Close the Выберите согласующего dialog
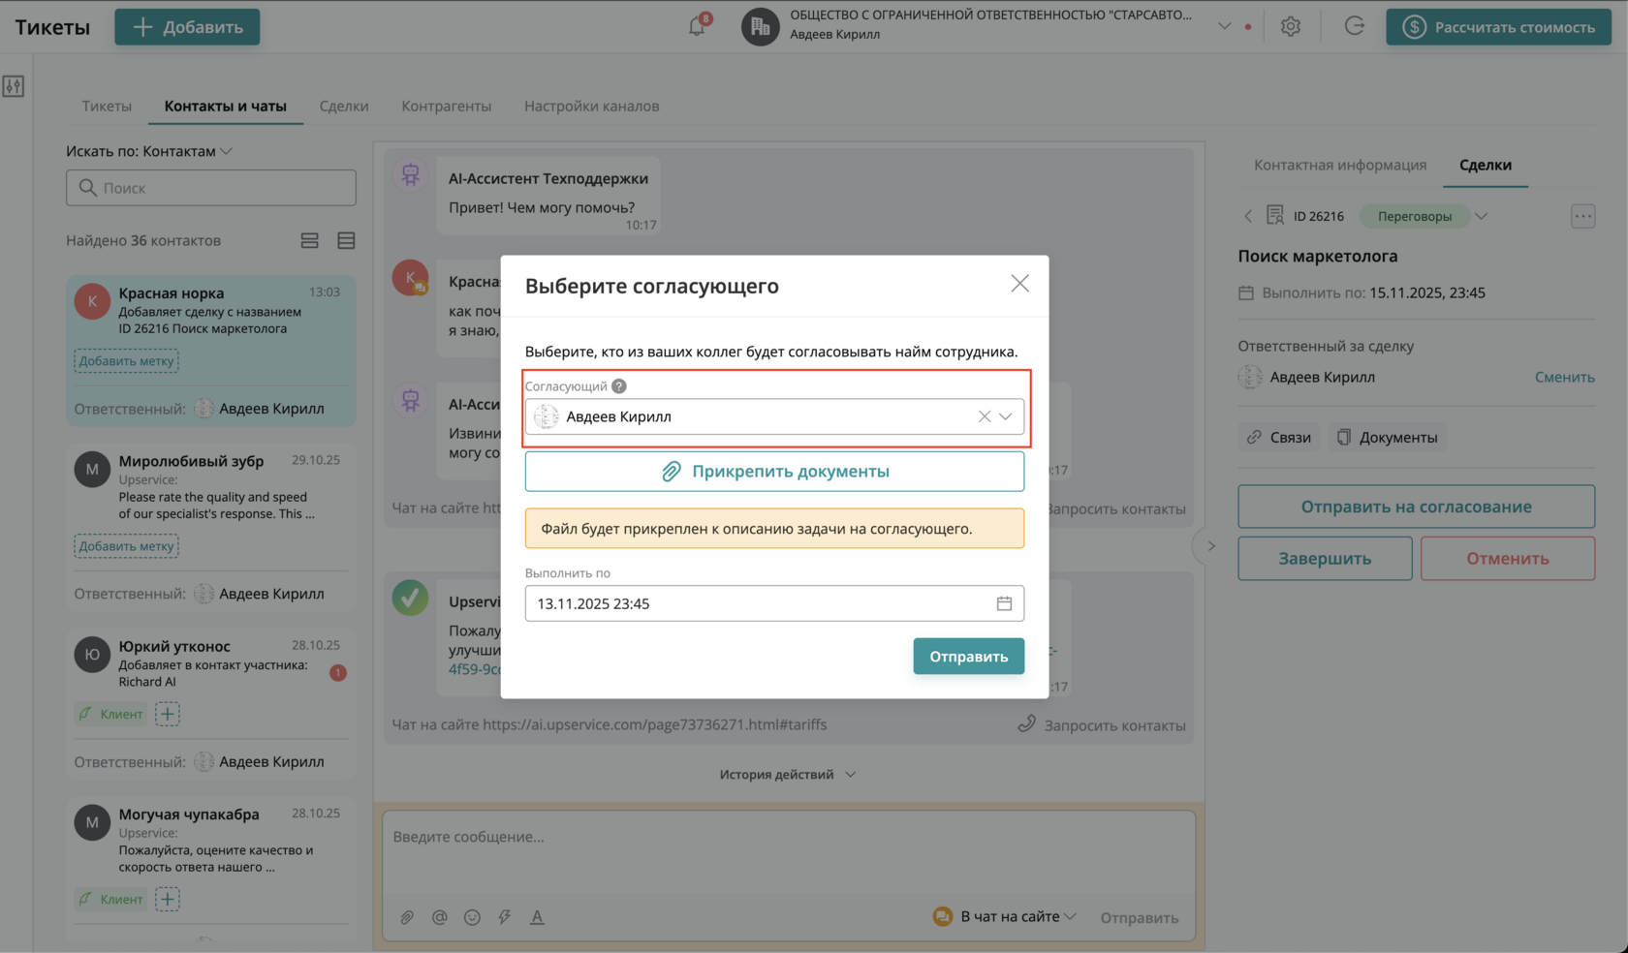This screenshot has height=953, width=1628. tap(1019, 283)
